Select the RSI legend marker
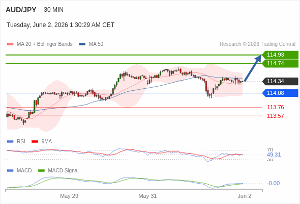300x204 pixels. tap(10, 142)
